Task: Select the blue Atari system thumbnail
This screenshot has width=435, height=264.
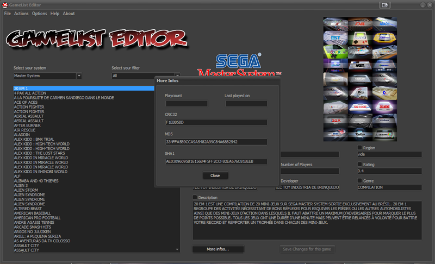Action: click(384, 24)
